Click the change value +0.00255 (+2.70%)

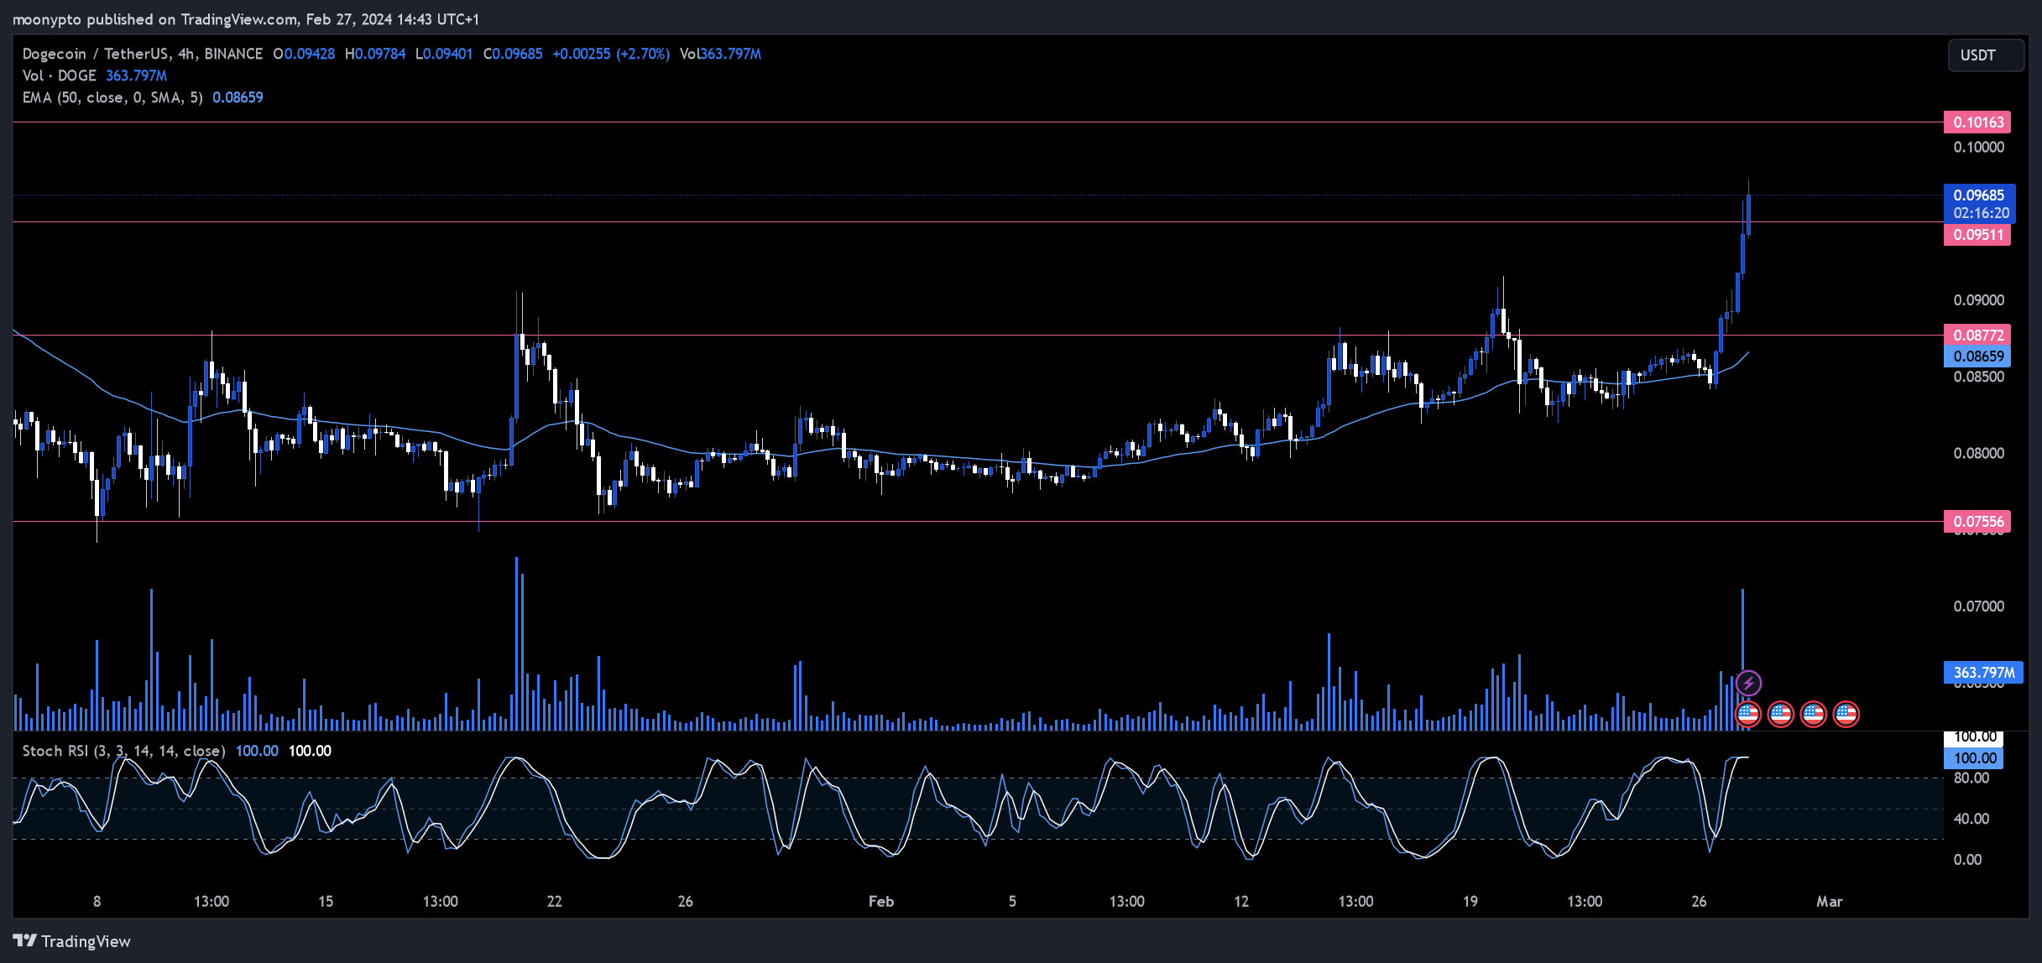tap(611, 54)
